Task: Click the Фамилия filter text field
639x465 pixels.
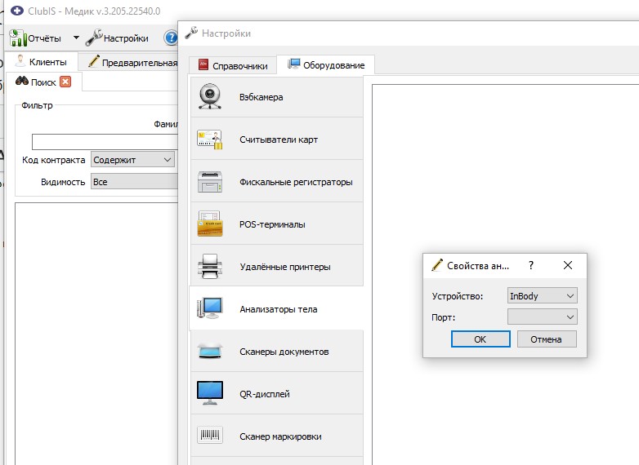Action: [x=105, y=142]
